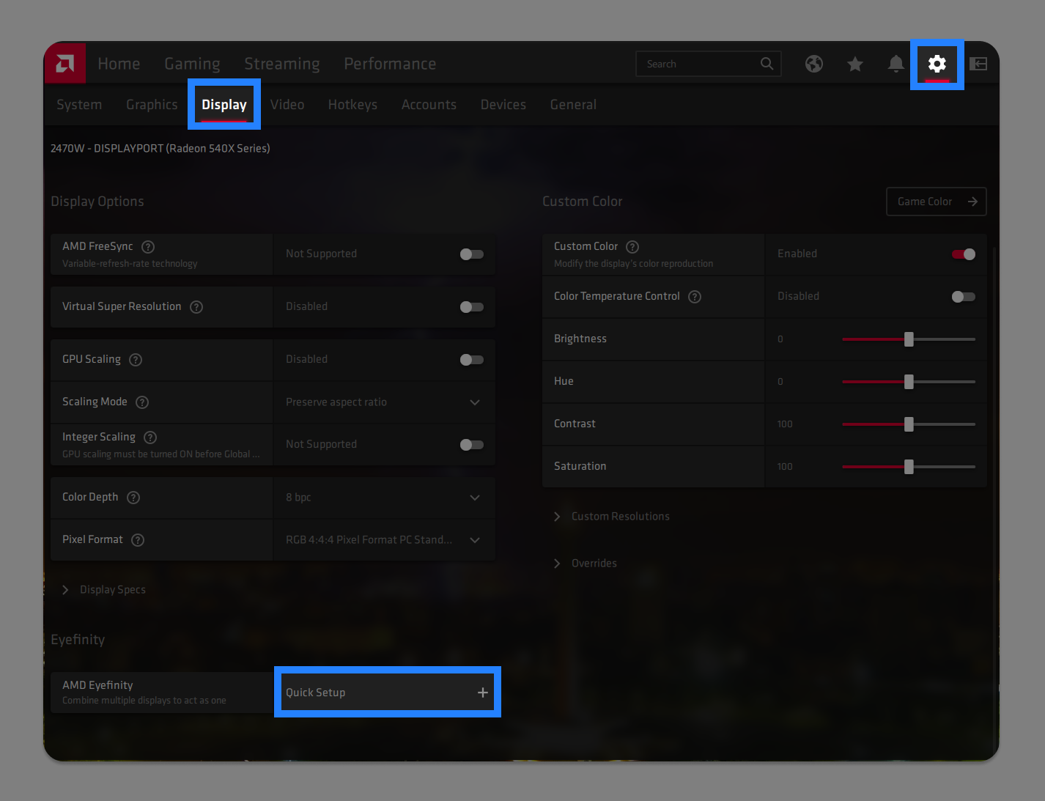The height and width of the screenshot is (801, 1045).
Task: Open Accounts settings sub-tab
Action: [x=429, y=105]
